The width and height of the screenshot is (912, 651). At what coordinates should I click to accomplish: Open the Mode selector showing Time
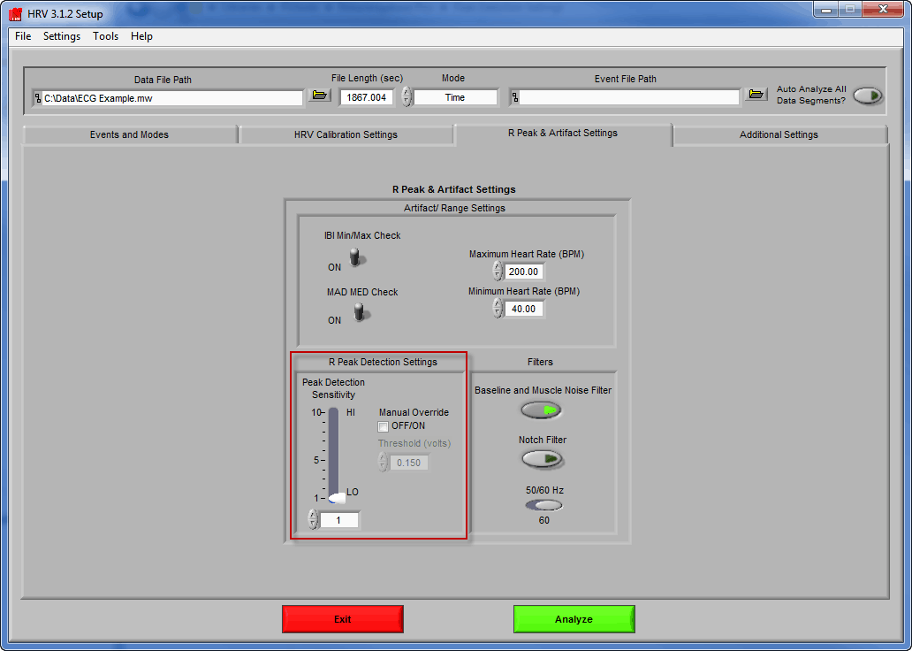tap(455, 97)
